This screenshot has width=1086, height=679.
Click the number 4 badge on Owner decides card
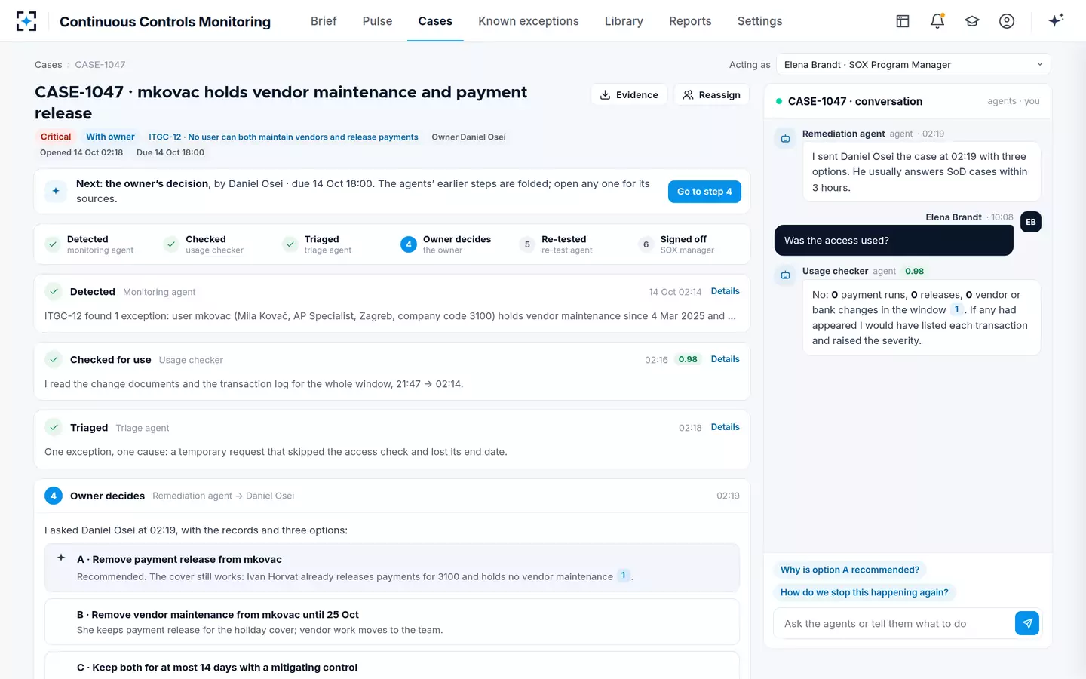click(x=54, y=496)
